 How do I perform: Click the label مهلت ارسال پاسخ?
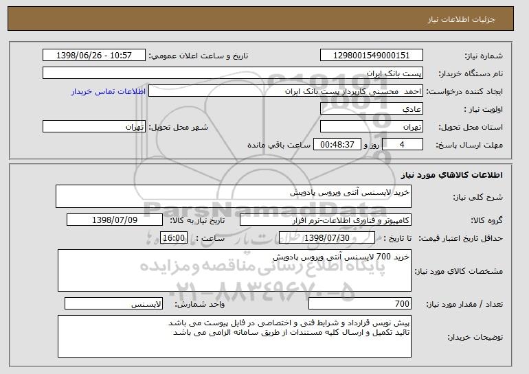tap(469, 145)
